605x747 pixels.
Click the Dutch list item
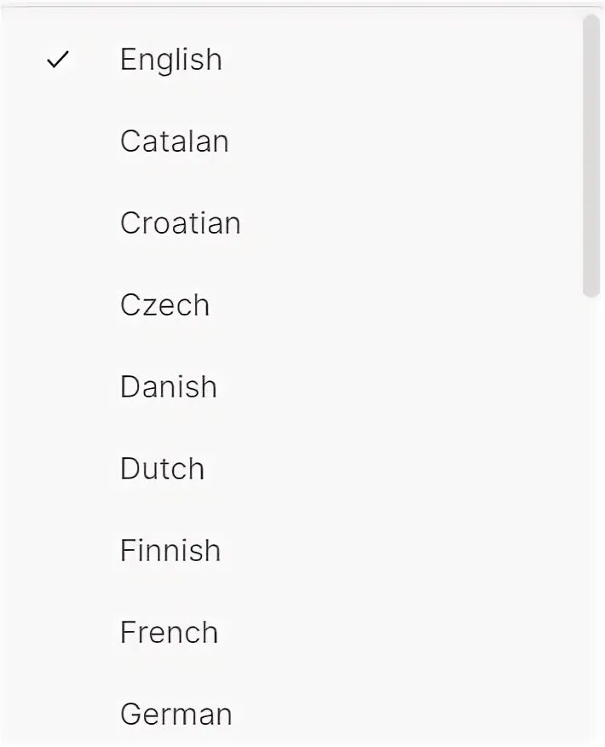162,469
